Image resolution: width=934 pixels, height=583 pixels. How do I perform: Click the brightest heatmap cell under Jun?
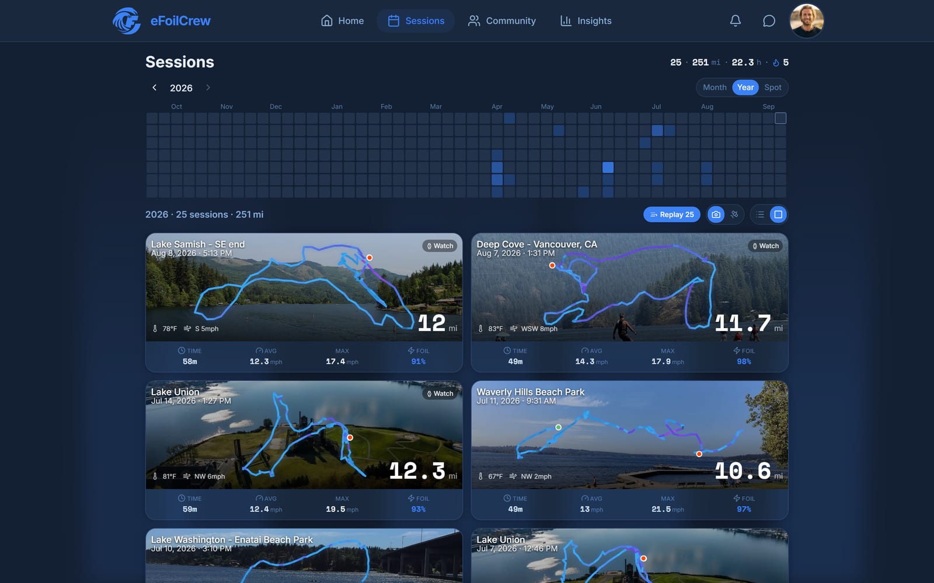[608, 167]
